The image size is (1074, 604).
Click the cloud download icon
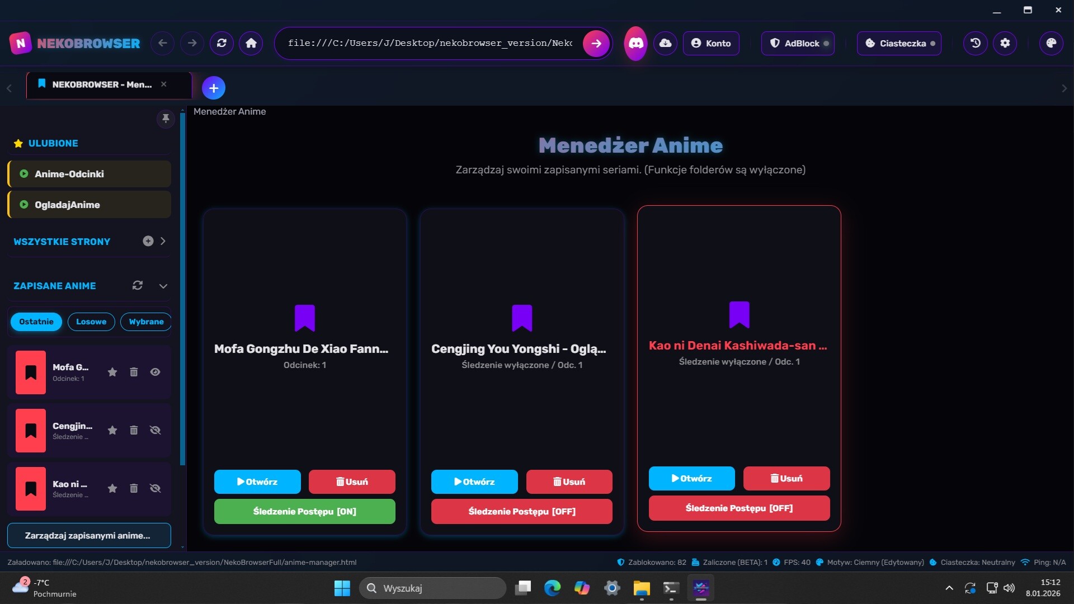click(x=665, y=43)
